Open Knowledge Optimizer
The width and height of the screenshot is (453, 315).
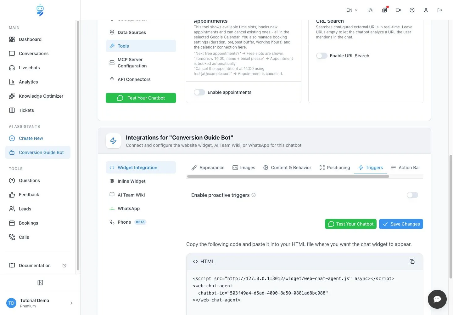point(38,96)
